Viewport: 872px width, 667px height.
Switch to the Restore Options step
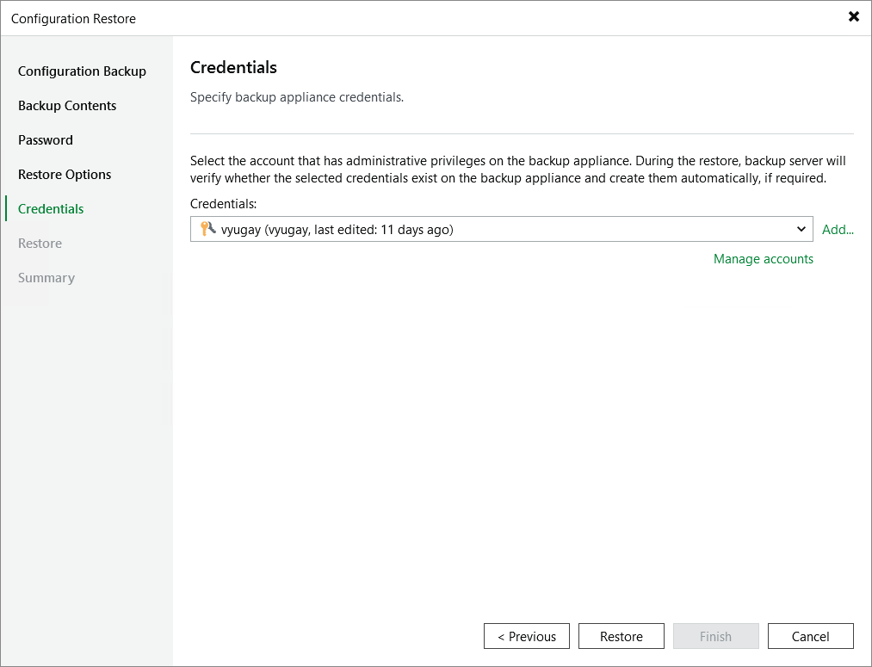click(x=65, y=174)
